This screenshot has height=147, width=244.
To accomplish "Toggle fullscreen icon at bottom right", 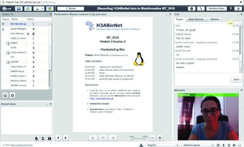I will pyautogui.click(x=240, y=145).
